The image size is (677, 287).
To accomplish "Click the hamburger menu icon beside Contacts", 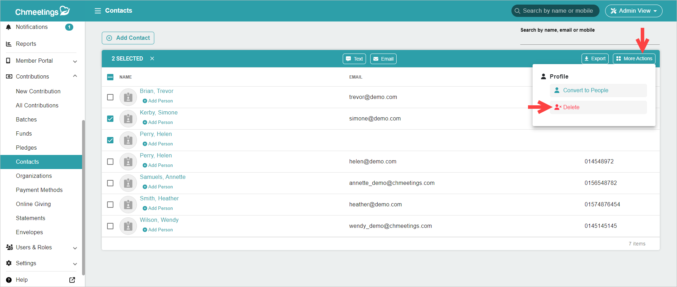I will coord(98,11).
